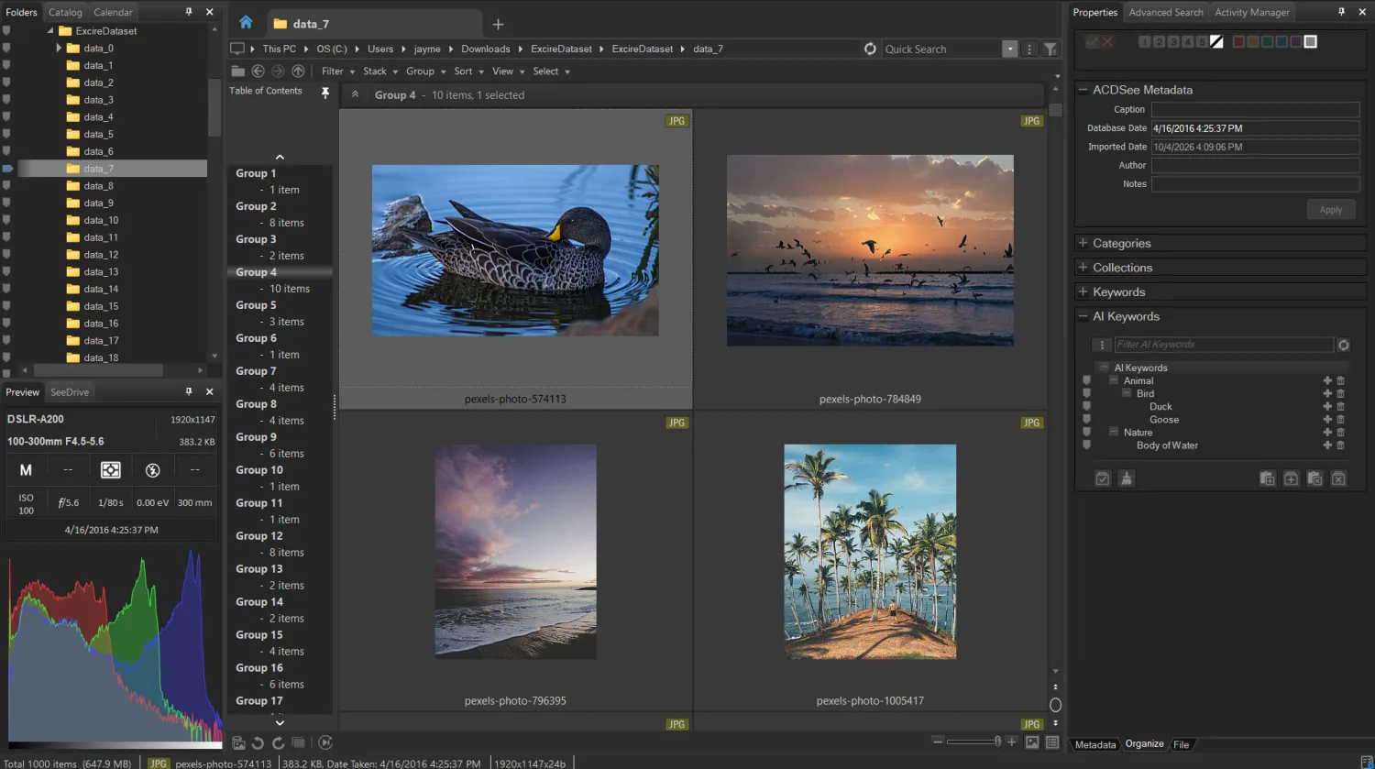Toggle the Animal keyword marker

coord(1086,381)
